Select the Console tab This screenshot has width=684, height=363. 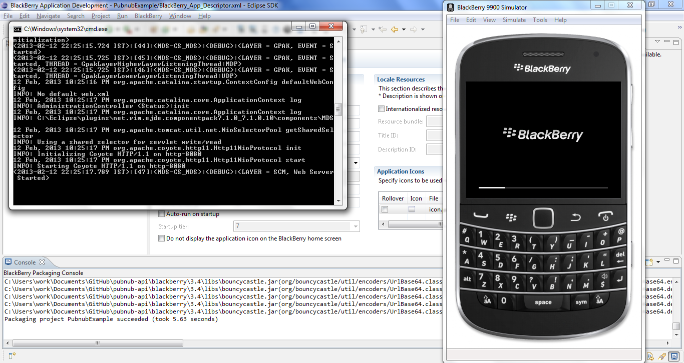pos(25,262)
